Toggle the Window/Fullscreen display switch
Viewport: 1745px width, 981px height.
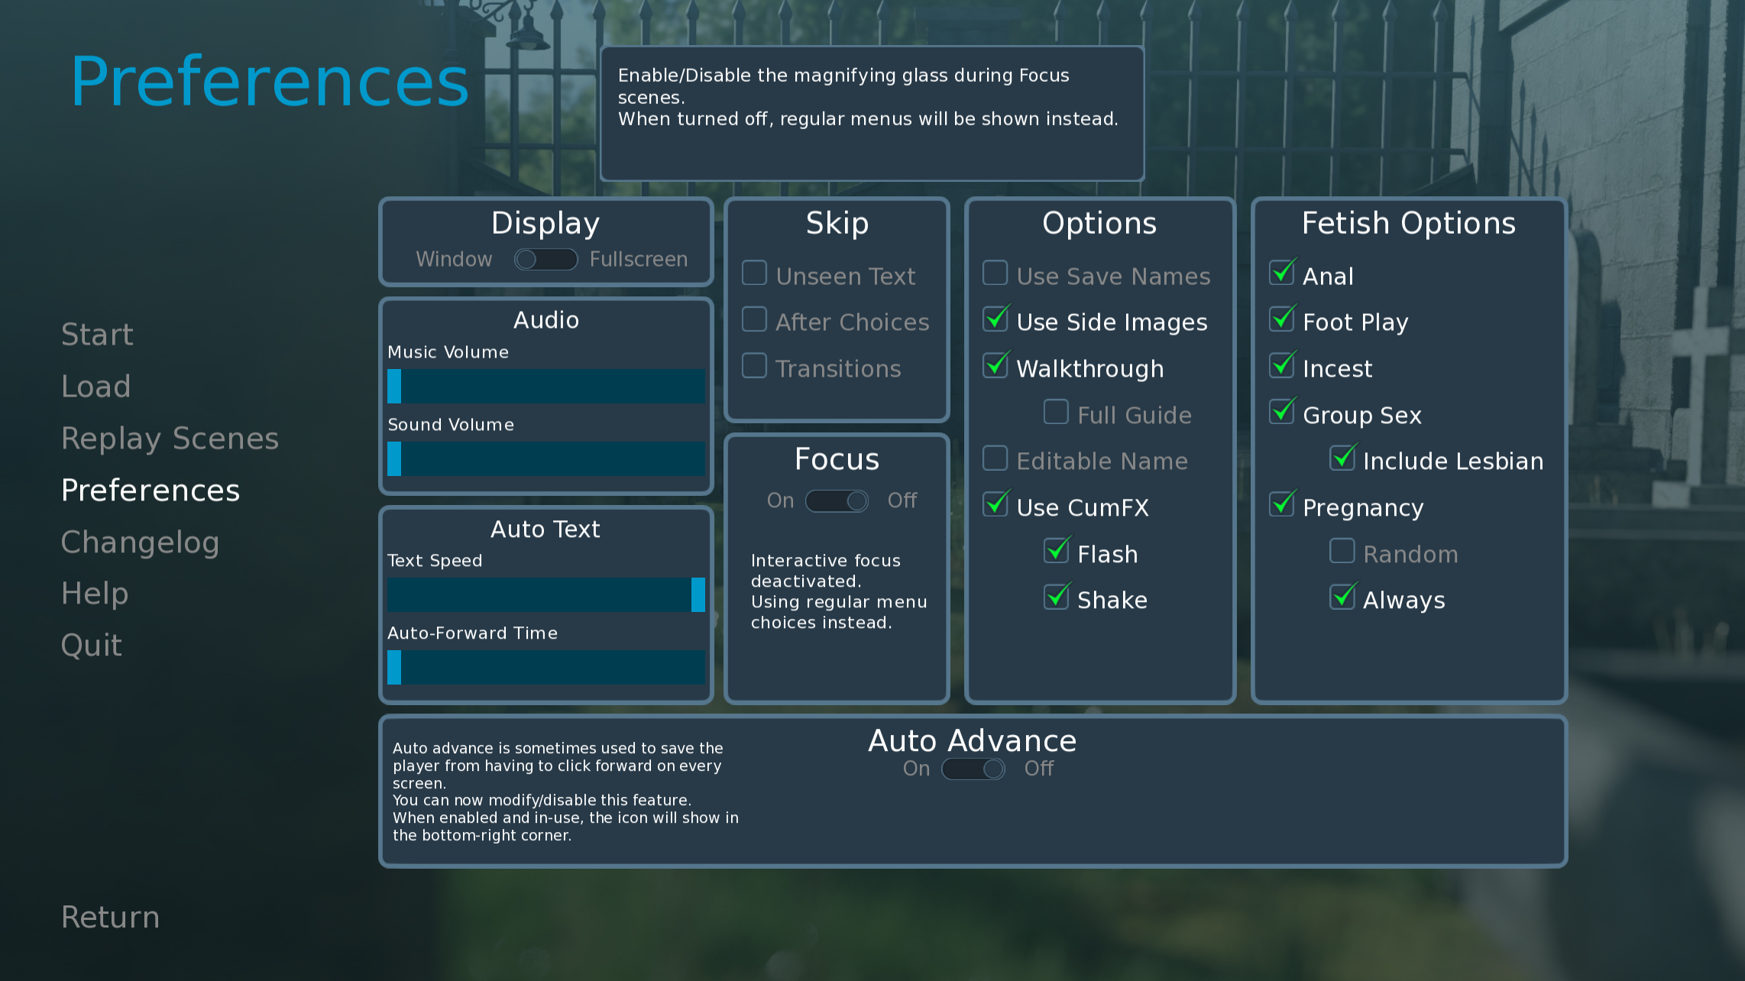[x=546, y=260]
